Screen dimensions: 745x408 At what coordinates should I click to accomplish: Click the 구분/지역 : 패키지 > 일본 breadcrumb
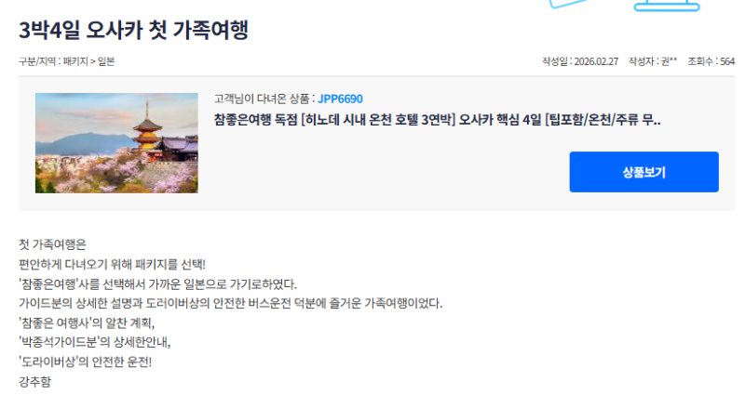[x=66, y=61]
